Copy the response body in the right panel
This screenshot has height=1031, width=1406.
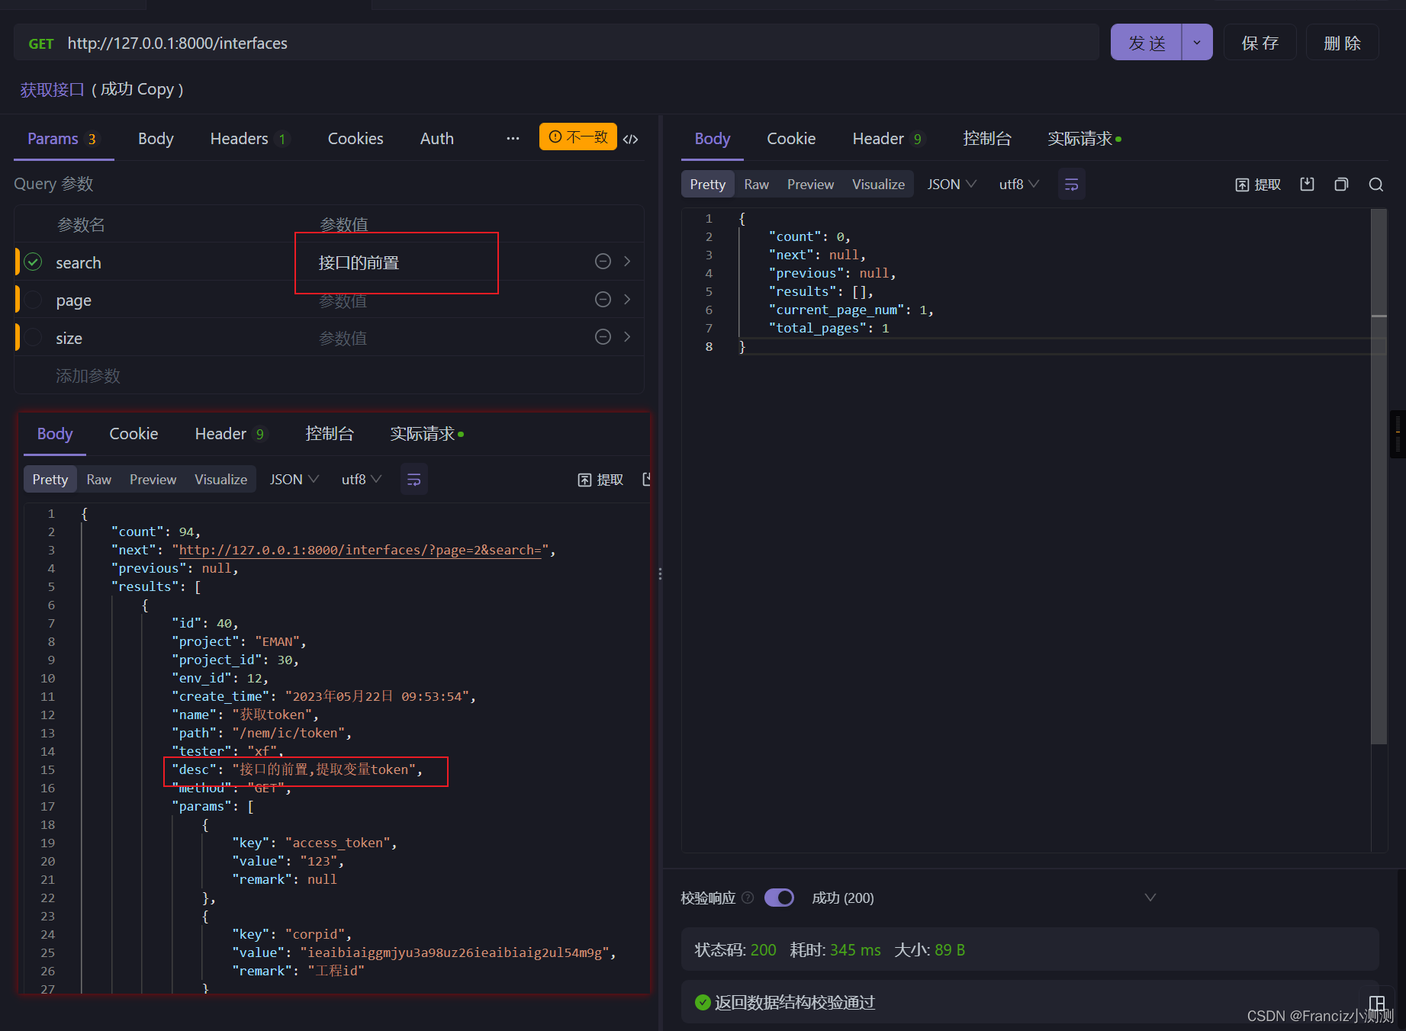pos(1341,185)
